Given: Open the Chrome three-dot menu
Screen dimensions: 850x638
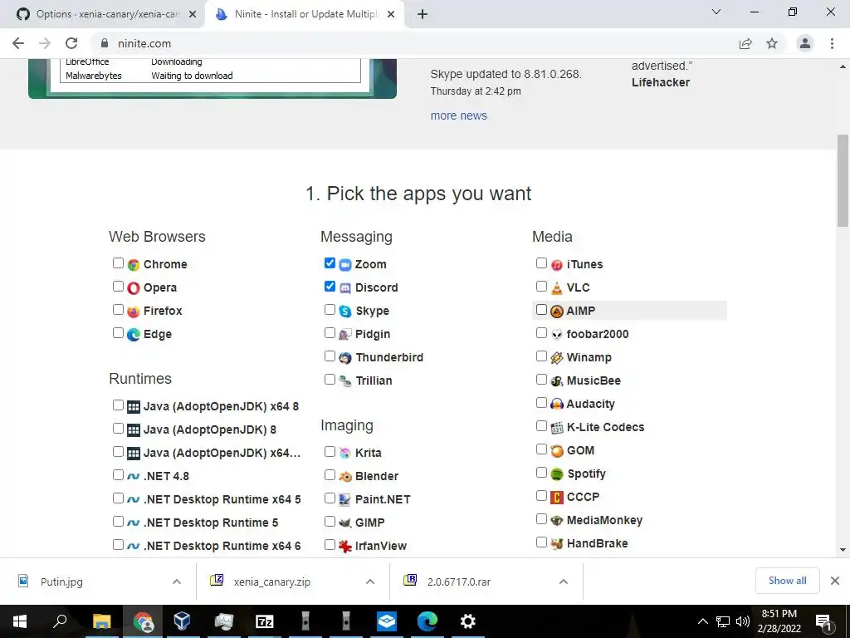Looking at the screenshot, I should (832, 43).
